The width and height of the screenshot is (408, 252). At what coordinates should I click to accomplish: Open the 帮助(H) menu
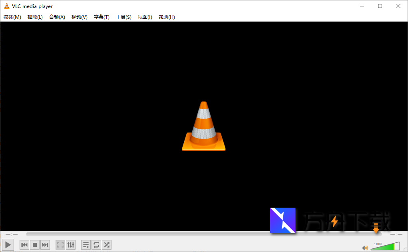pos(166,17)
